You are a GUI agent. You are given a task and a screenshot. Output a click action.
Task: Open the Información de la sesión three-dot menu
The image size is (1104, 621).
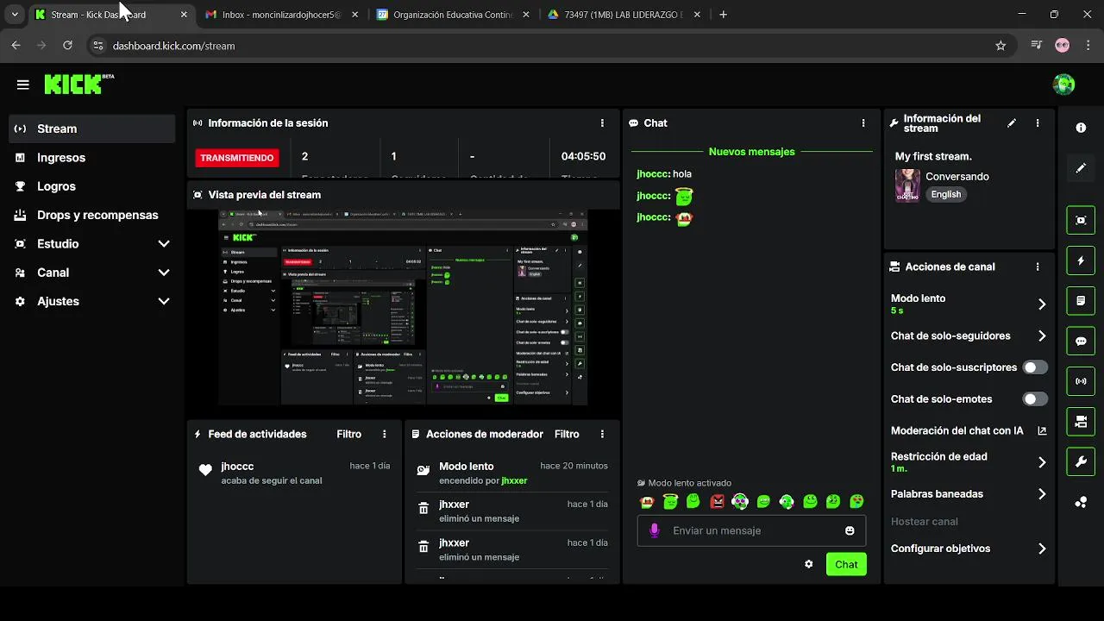(x=602, y=123)
